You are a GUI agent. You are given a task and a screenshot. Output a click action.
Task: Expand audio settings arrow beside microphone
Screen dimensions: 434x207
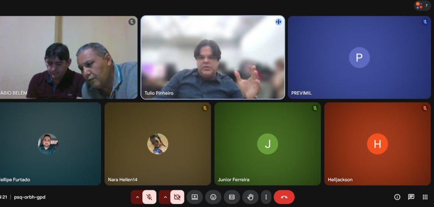(137, 197)
